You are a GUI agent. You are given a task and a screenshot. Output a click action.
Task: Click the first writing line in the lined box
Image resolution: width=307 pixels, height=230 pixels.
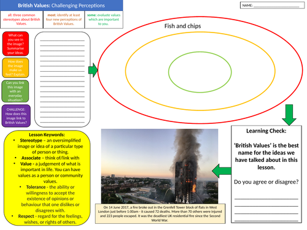tap(62, 40)
